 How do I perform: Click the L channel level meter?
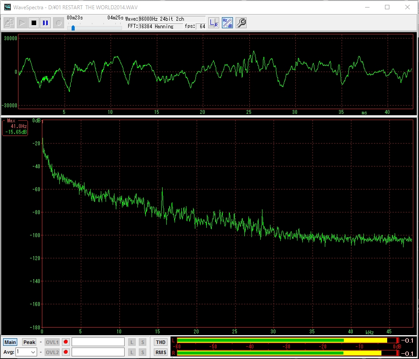pyautogui.click(x=288, y=340)
